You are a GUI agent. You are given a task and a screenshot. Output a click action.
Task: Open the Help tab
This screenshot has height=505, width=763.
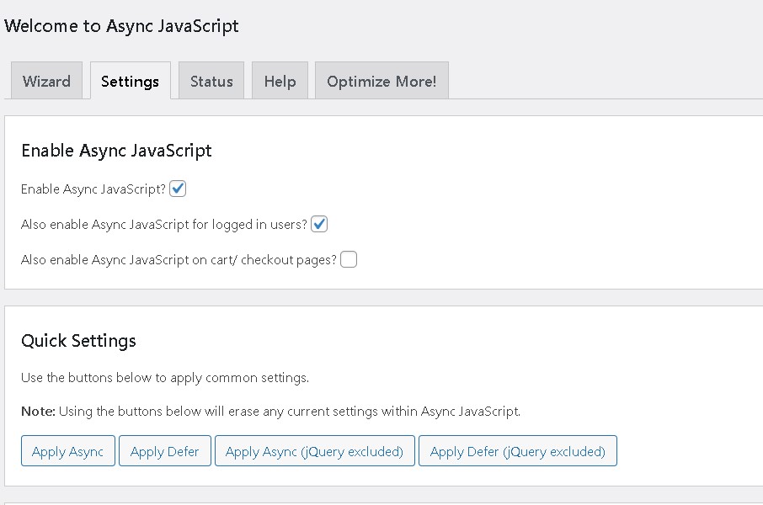[x=280, y=82]
